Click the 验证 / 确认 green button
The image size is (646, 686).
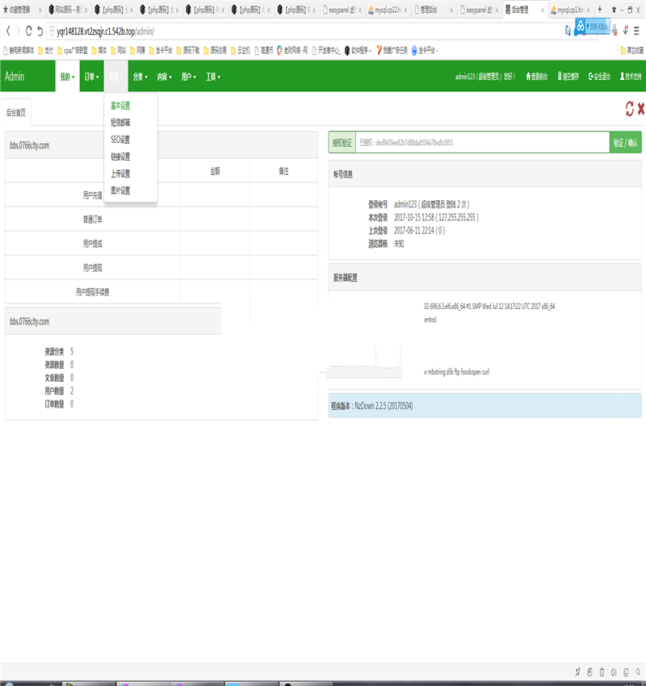[x=626, y=143]
